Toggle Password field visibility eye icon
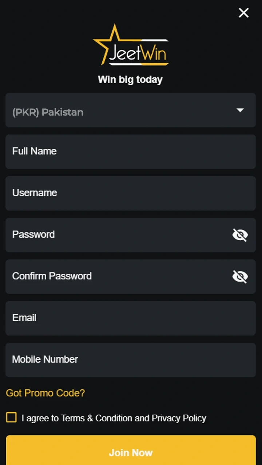 pyautogui.click(x=240, y=235)
